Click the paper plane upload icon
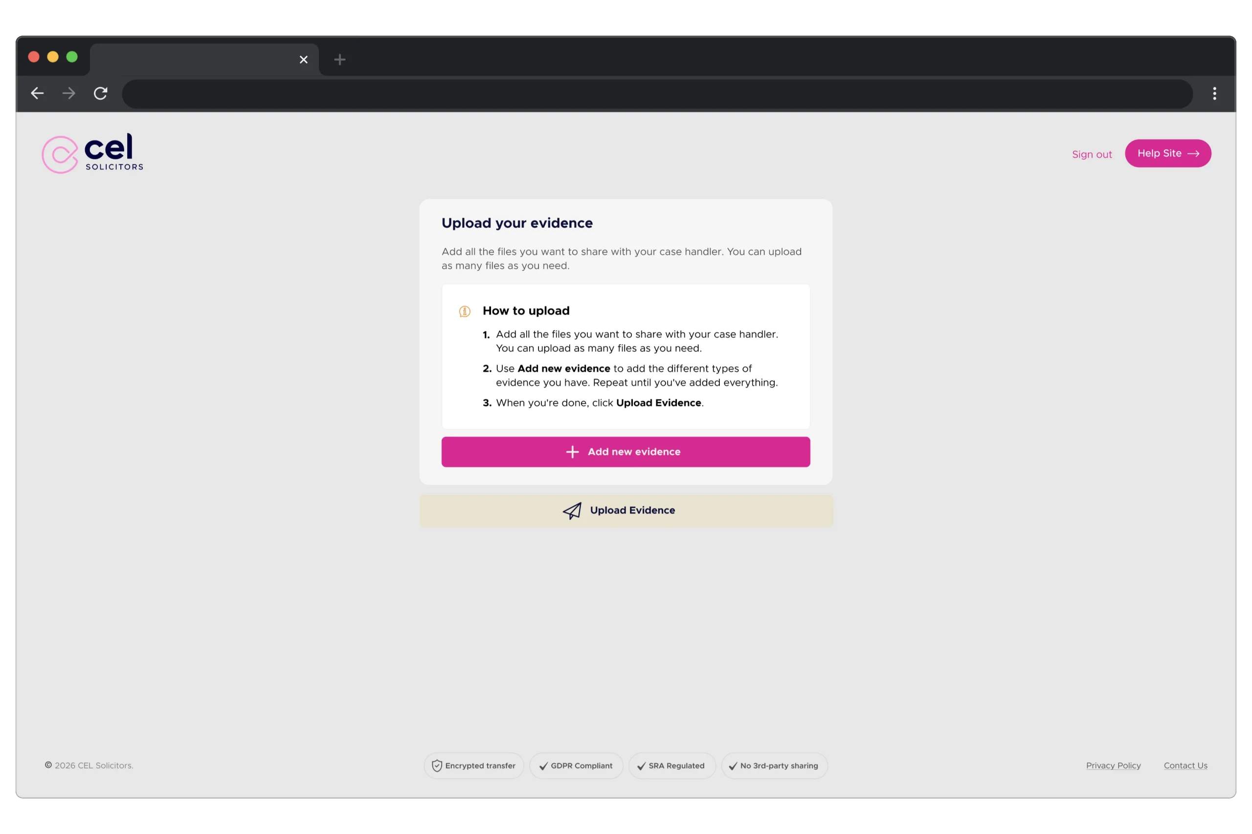Viewport: 1252px width, 834px height. point(572,511)
